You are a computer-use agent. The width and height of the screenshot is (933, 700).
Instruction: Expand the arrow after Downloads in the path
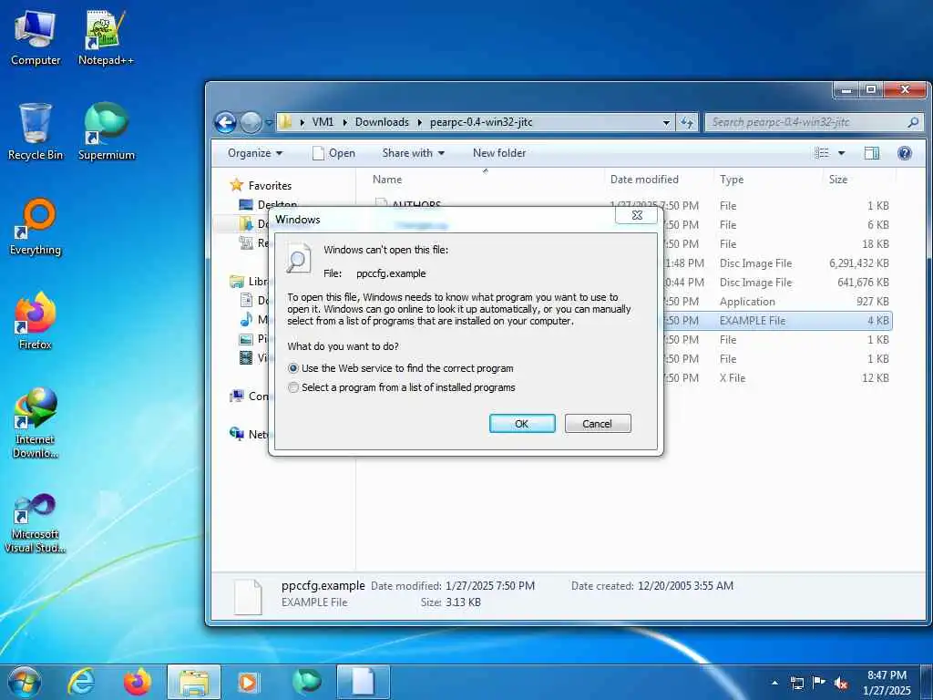[x=419, y=123]
